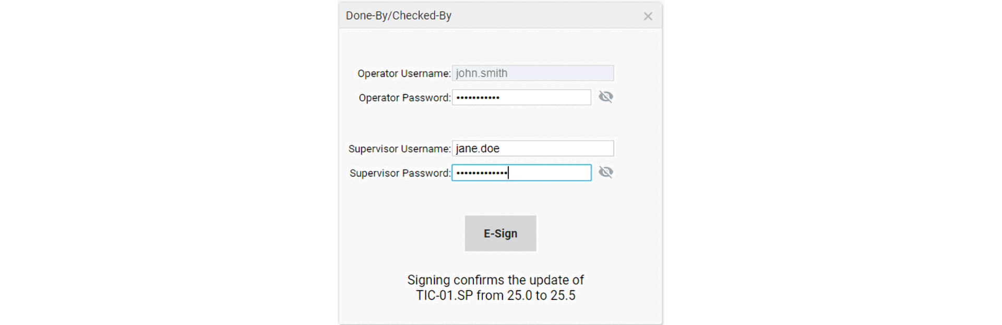Click the old value 25.0 in message
The height and width of the screenshot is (325, 1002).
coord(519,296)
